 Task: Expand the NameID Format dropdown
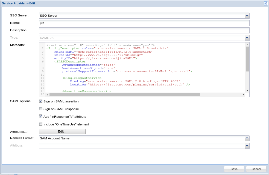coord(247,138)
